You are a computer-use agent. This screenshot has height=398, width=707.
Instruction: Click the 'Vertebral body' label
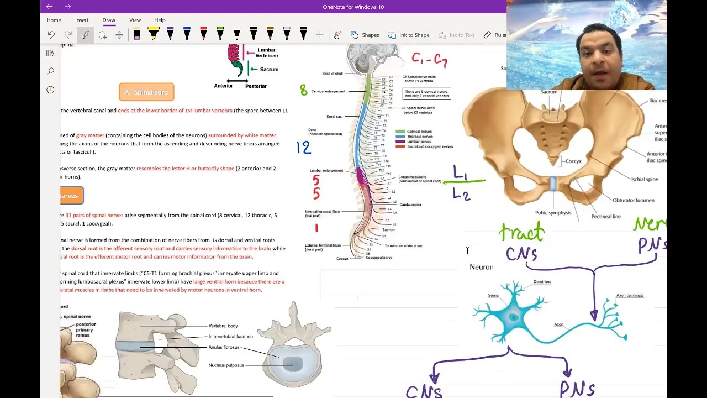223,326
